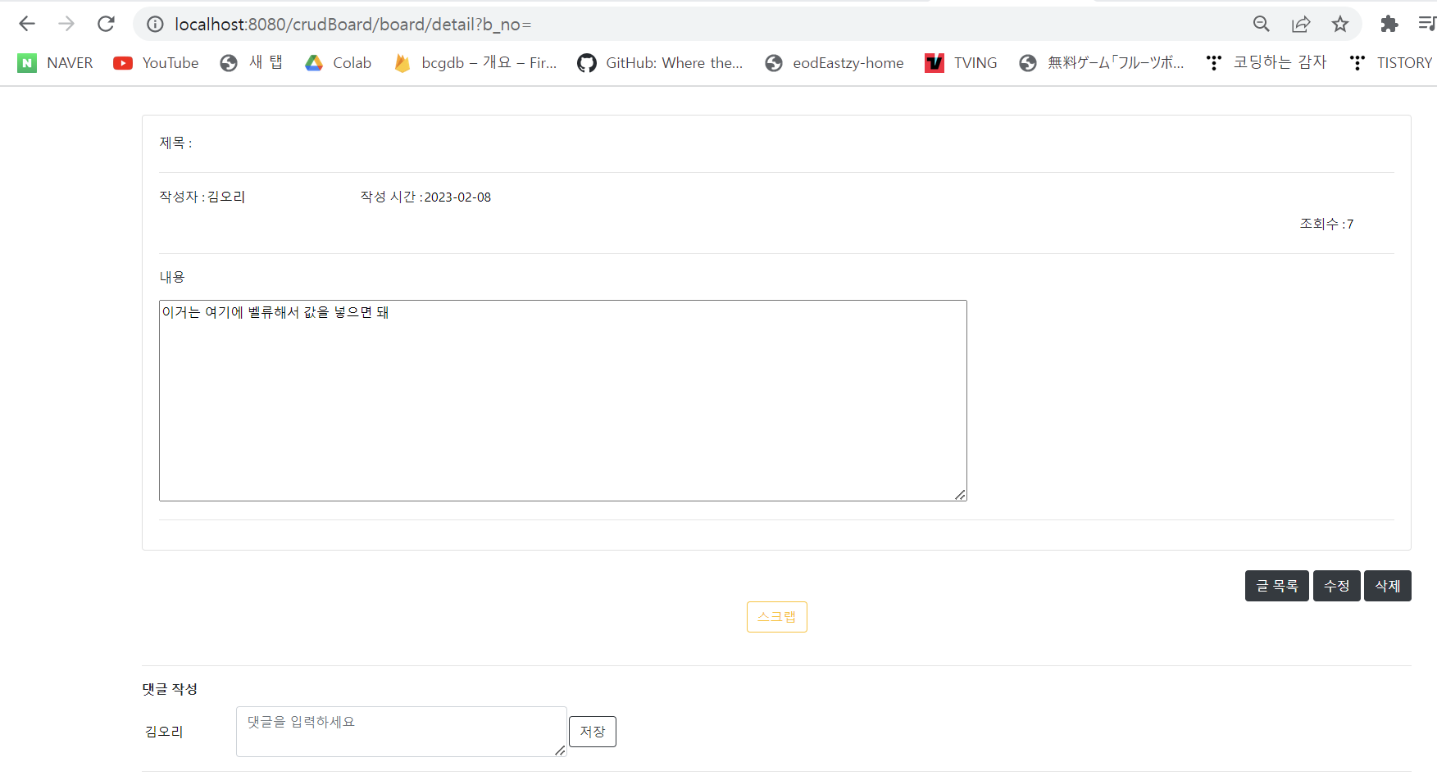Viewport: 1437px width, 780px height.
Task: Click the 제목 : label
Action: (x=175, y=143)
